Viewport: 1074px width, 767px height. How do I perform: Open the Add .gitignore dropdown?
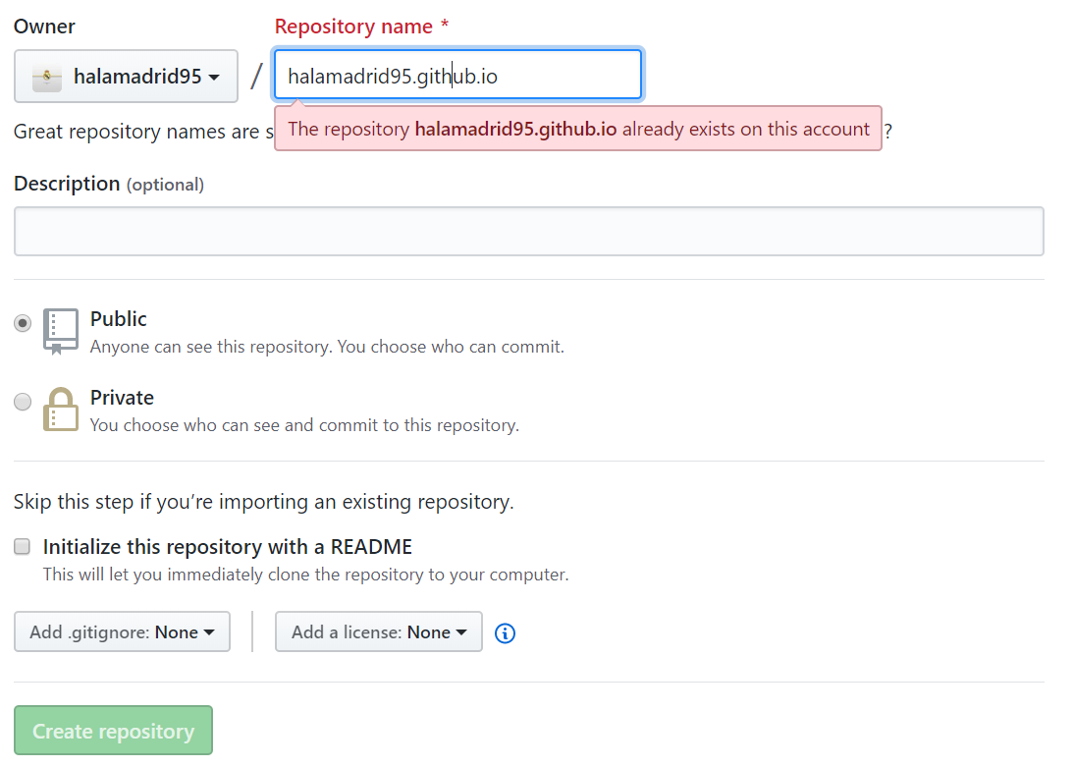pyautogui.click(x=122, y=632)
